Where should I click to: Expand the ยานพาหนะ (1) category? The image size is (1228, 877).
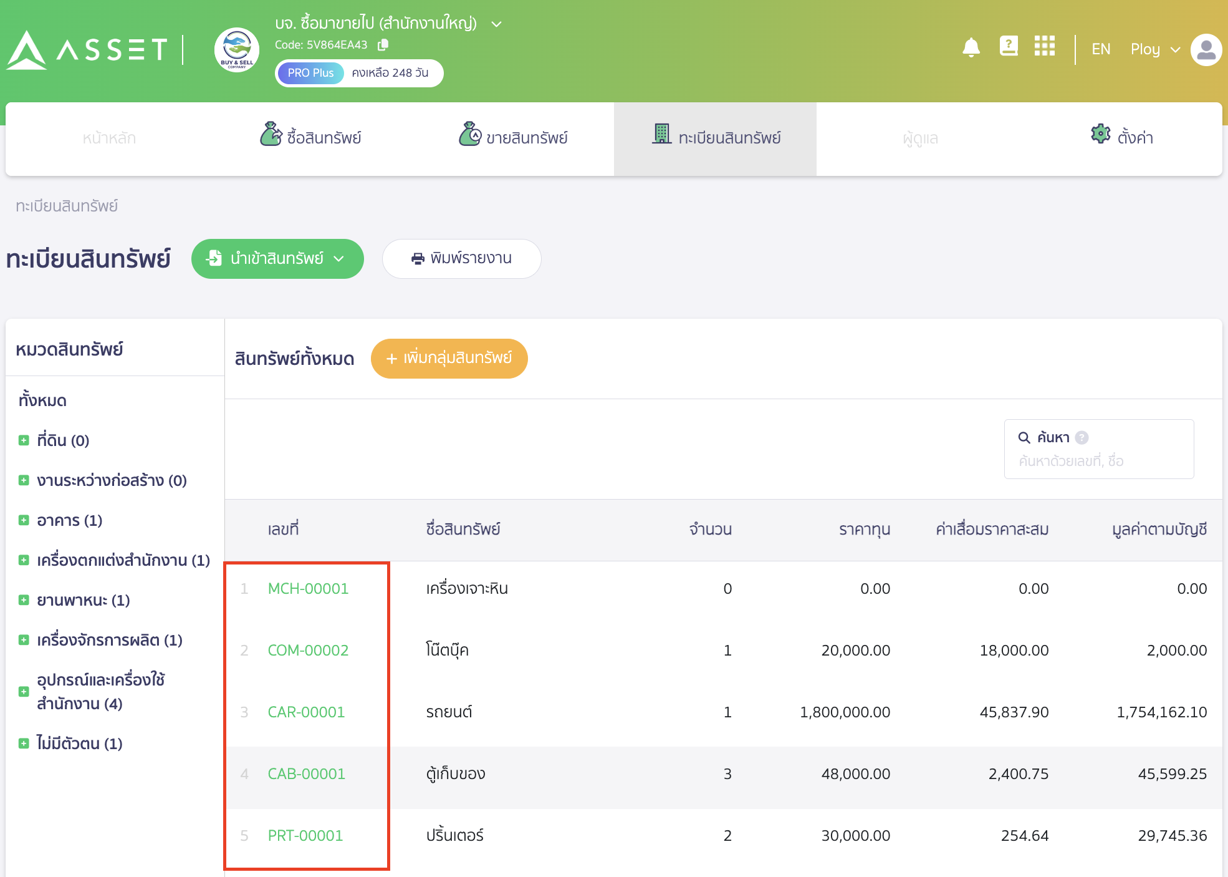pyautogui.click(x=24, y=600)
